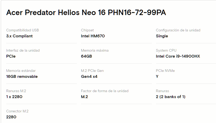The image size is (216, 123).
Task: Click the "Intel HM670" chipset value
Action: point(93,36)
